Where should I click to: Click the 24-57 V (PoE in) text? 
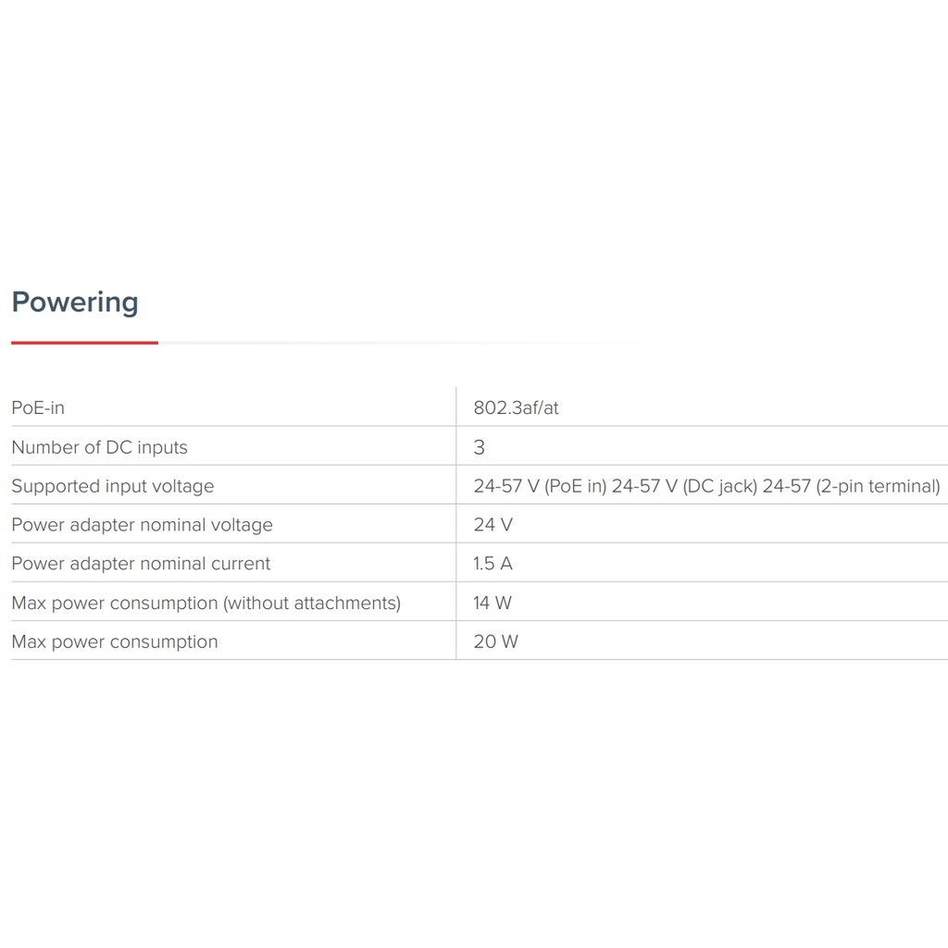coord(540,486)
